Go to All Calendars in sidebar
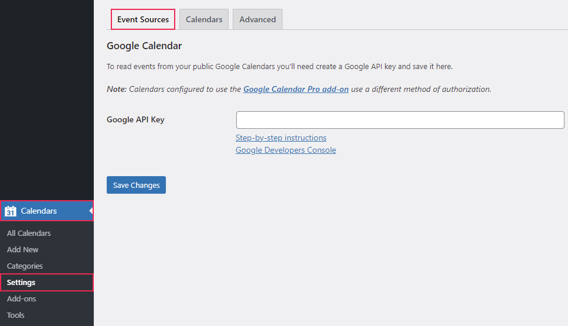This screenshot has height=326, width=568. click(29, 234)
